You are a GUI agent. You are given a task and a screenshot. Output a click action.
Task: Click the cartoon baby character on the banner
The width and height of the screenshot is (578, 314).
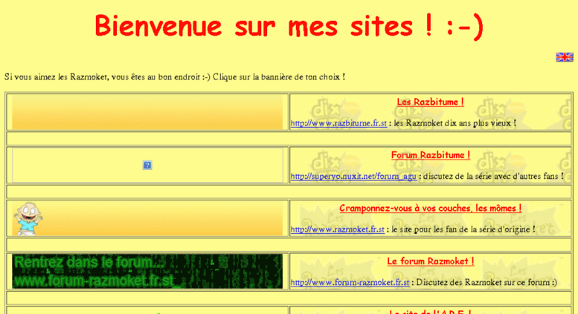click(x=28, y=218)
